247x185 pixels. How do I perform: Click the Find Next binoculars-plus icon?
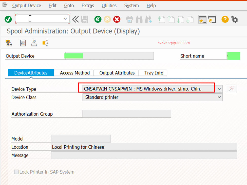pyautogui.click(x=148, y=19)
